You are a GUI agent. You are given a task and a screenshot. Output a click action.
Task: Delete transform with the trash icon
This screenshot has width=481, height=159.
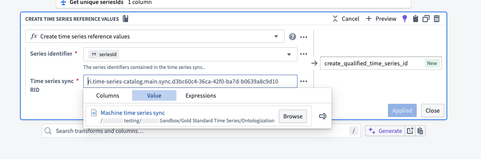(437, 19)
